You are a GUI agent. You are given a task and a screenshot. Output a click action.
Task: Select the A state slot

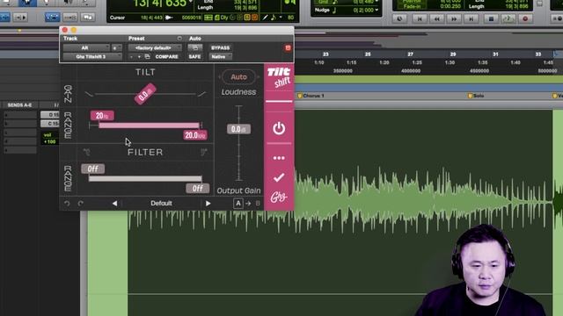[x=238, y=204]
